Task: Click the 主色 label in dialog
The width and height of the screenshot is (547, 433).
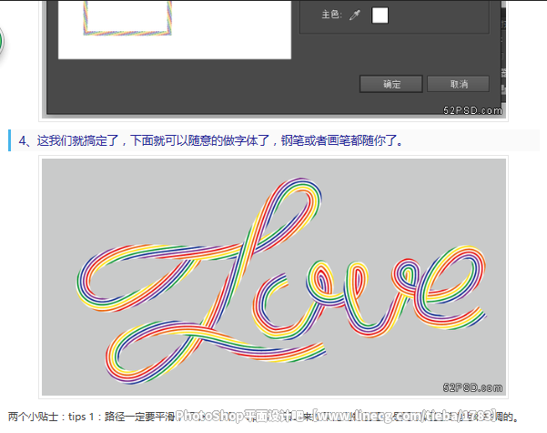Action: 331,15
